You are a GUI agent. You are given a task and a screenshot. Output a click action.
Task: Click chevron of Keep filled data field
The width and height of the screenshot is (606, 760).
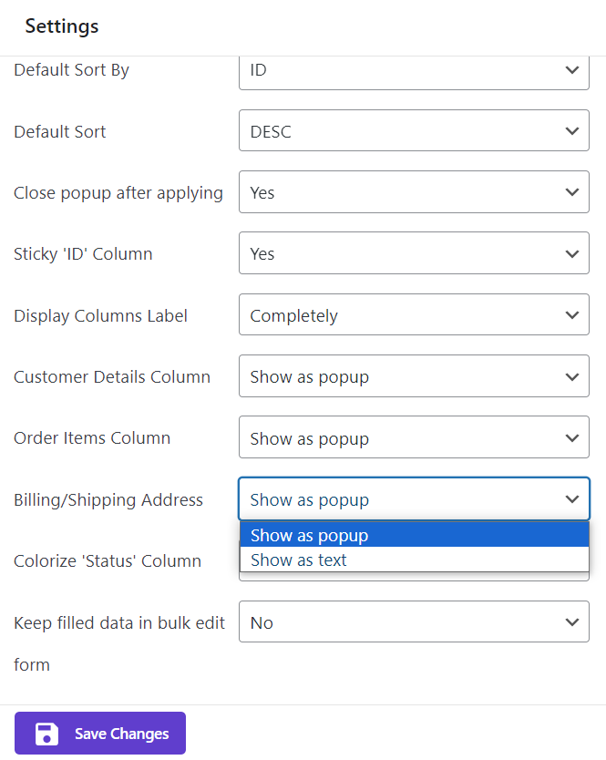click(571, 622)
